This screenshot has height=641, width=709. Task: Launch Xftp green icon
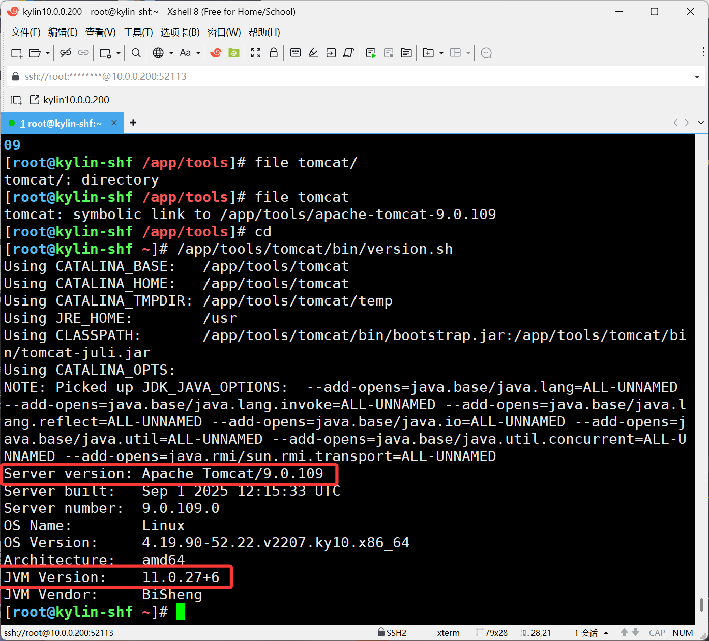pyautogui.click(x=234, y=53)
